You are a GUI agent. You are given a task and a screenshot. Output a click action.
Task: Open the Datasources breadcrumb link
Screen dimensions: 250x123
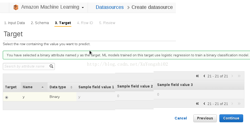[x=110, y=7]
